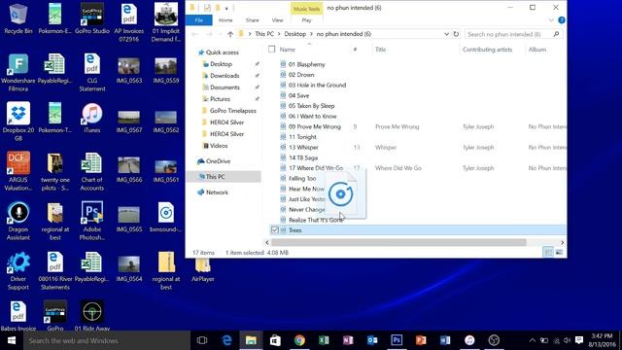Launch iTunes from desktop icon

pos(92,118)
